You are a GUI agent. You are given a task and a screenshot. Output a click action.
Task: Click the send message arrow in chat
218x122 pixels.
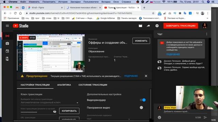[x=205, y=117]
